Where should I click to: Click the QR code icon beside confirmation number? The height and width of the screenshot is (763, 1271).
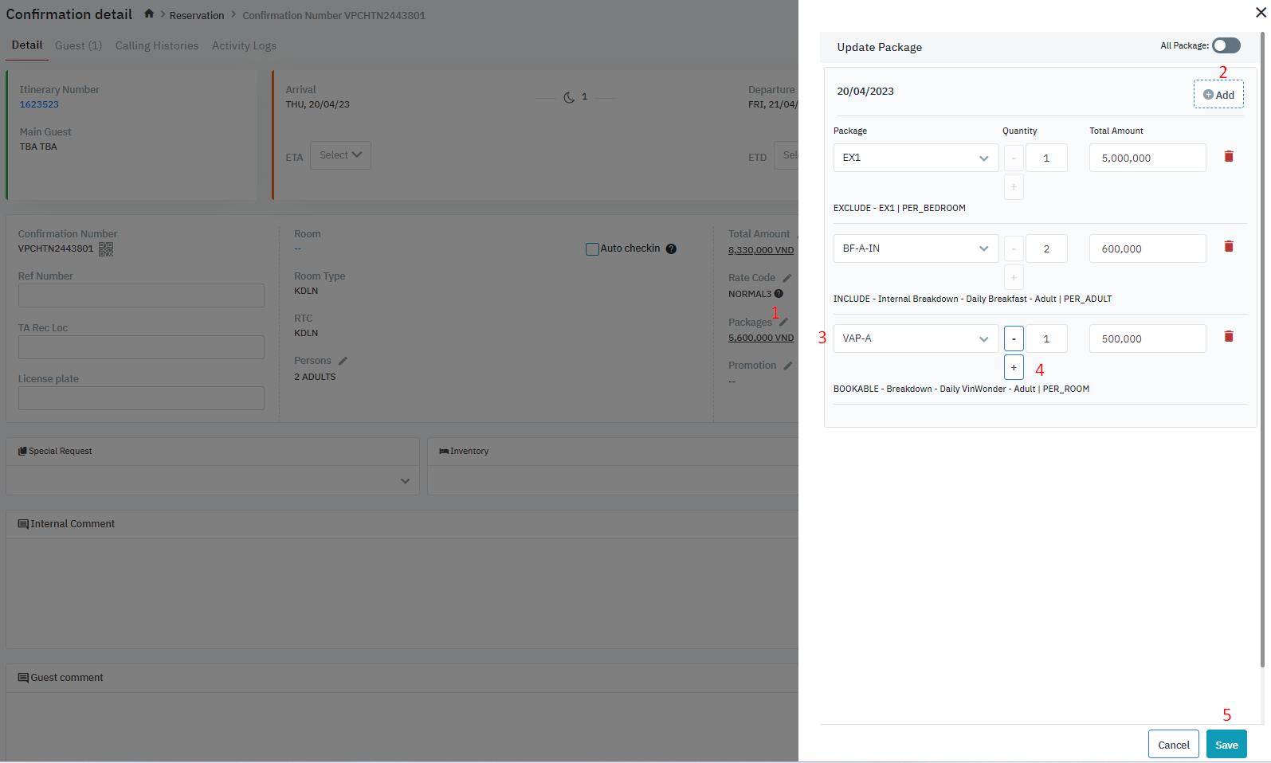point(106,249)
